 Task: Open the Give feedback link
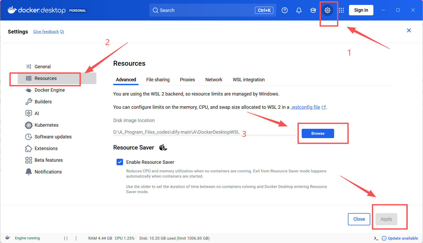click(48, 32)
